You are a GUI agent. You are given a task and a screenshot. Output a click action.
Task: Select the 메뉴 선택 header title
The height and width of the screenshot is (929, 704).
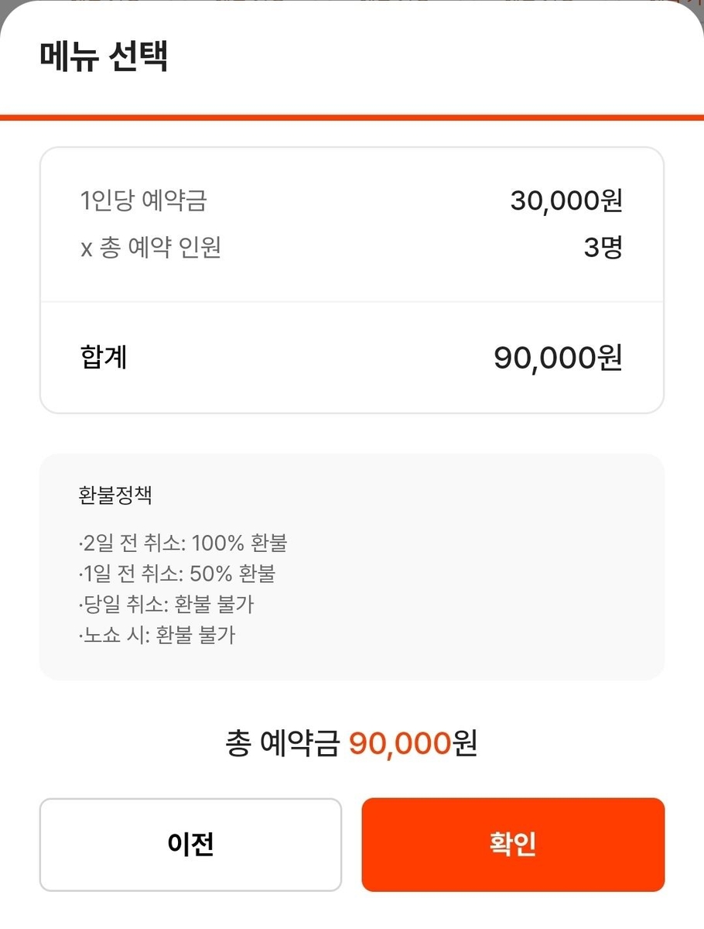tap(104, 58)
